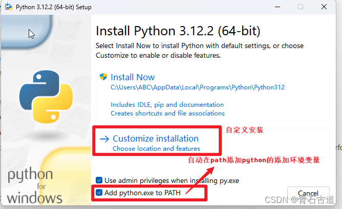Close the Python Setup window
The width and height of the screenshot is (342, 209).
coord(324,7)
